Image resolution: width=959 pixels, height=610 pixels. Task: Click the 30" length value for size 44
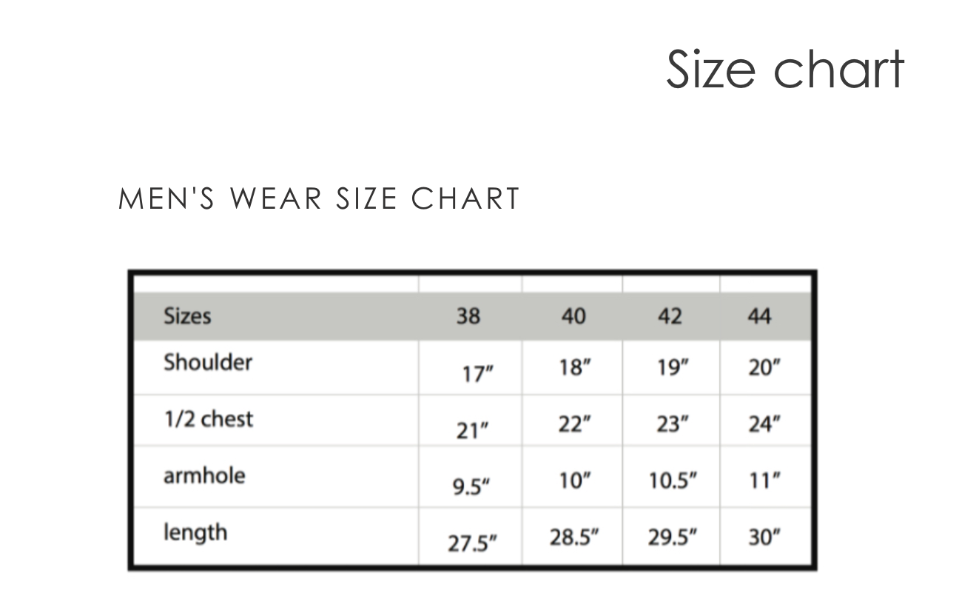tap(764, 537)
